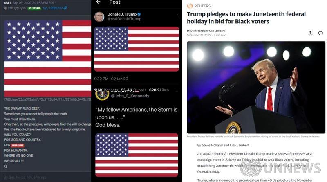Open the Trump podium photo in Reuters article
This screenshot has height=182, width=327.
[x=256, y=88]
